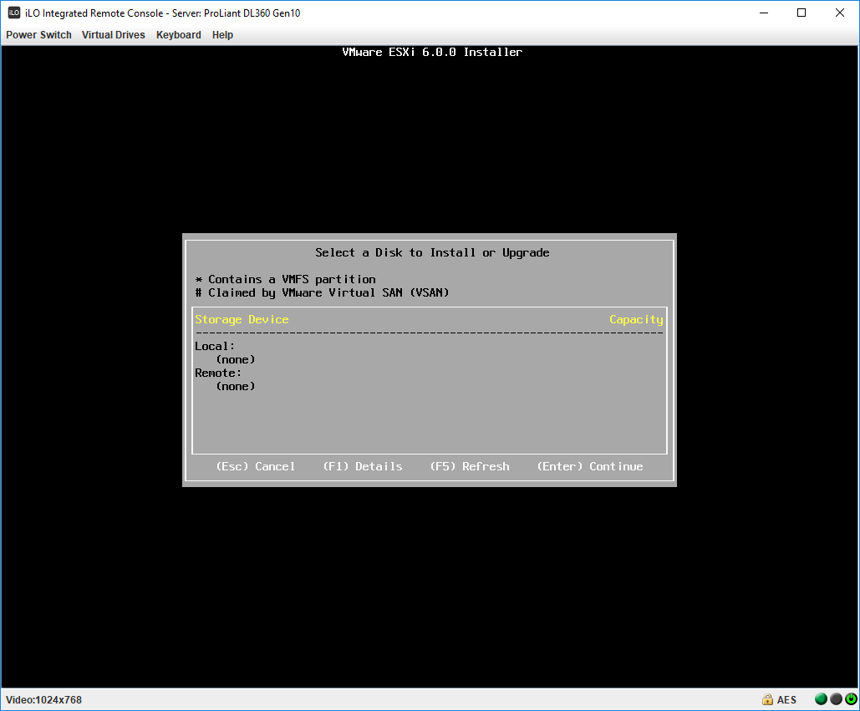
Task: Open the Power Switch menu
Action: click(x=38, y=34)
